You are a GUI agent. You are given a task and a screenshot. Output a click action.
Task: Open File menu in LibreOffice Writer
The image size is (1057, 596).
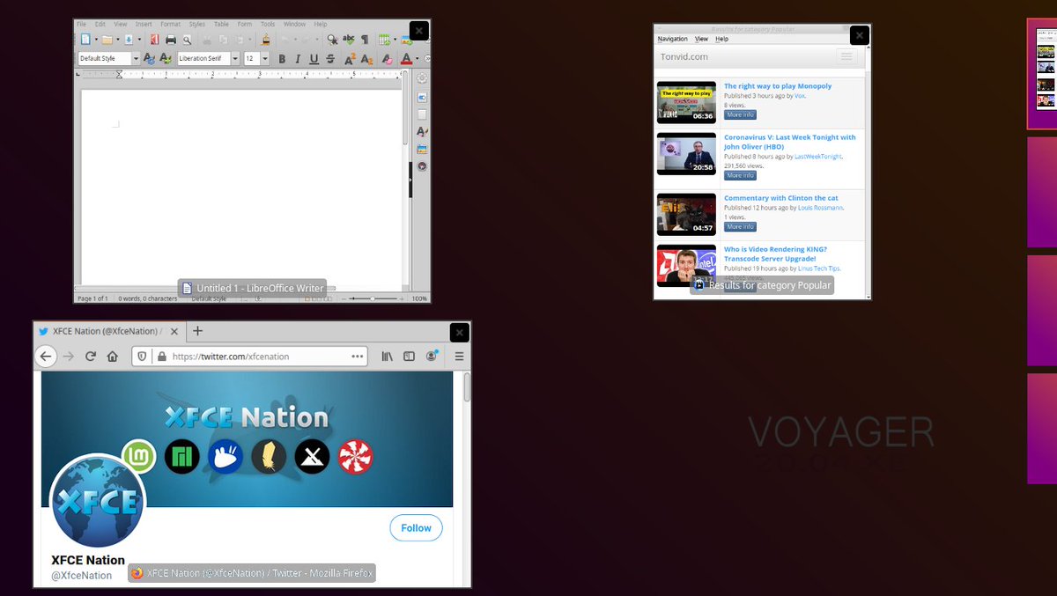(x=81, y=24)
